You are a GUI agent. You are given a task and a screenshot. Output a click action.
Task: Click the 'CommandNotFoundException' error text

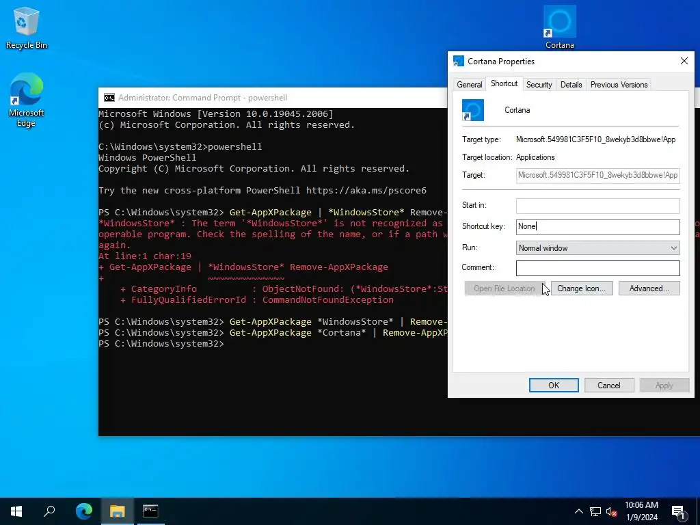point(327,300)
